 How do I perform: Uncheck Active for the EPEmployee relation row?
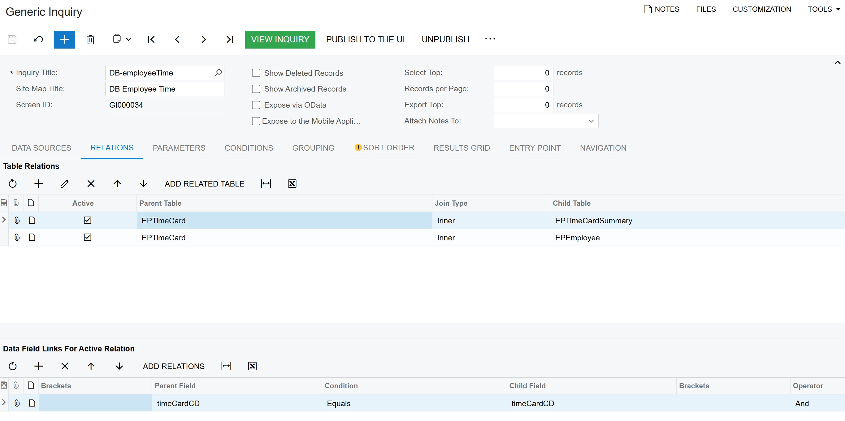(x=88, y=237)
